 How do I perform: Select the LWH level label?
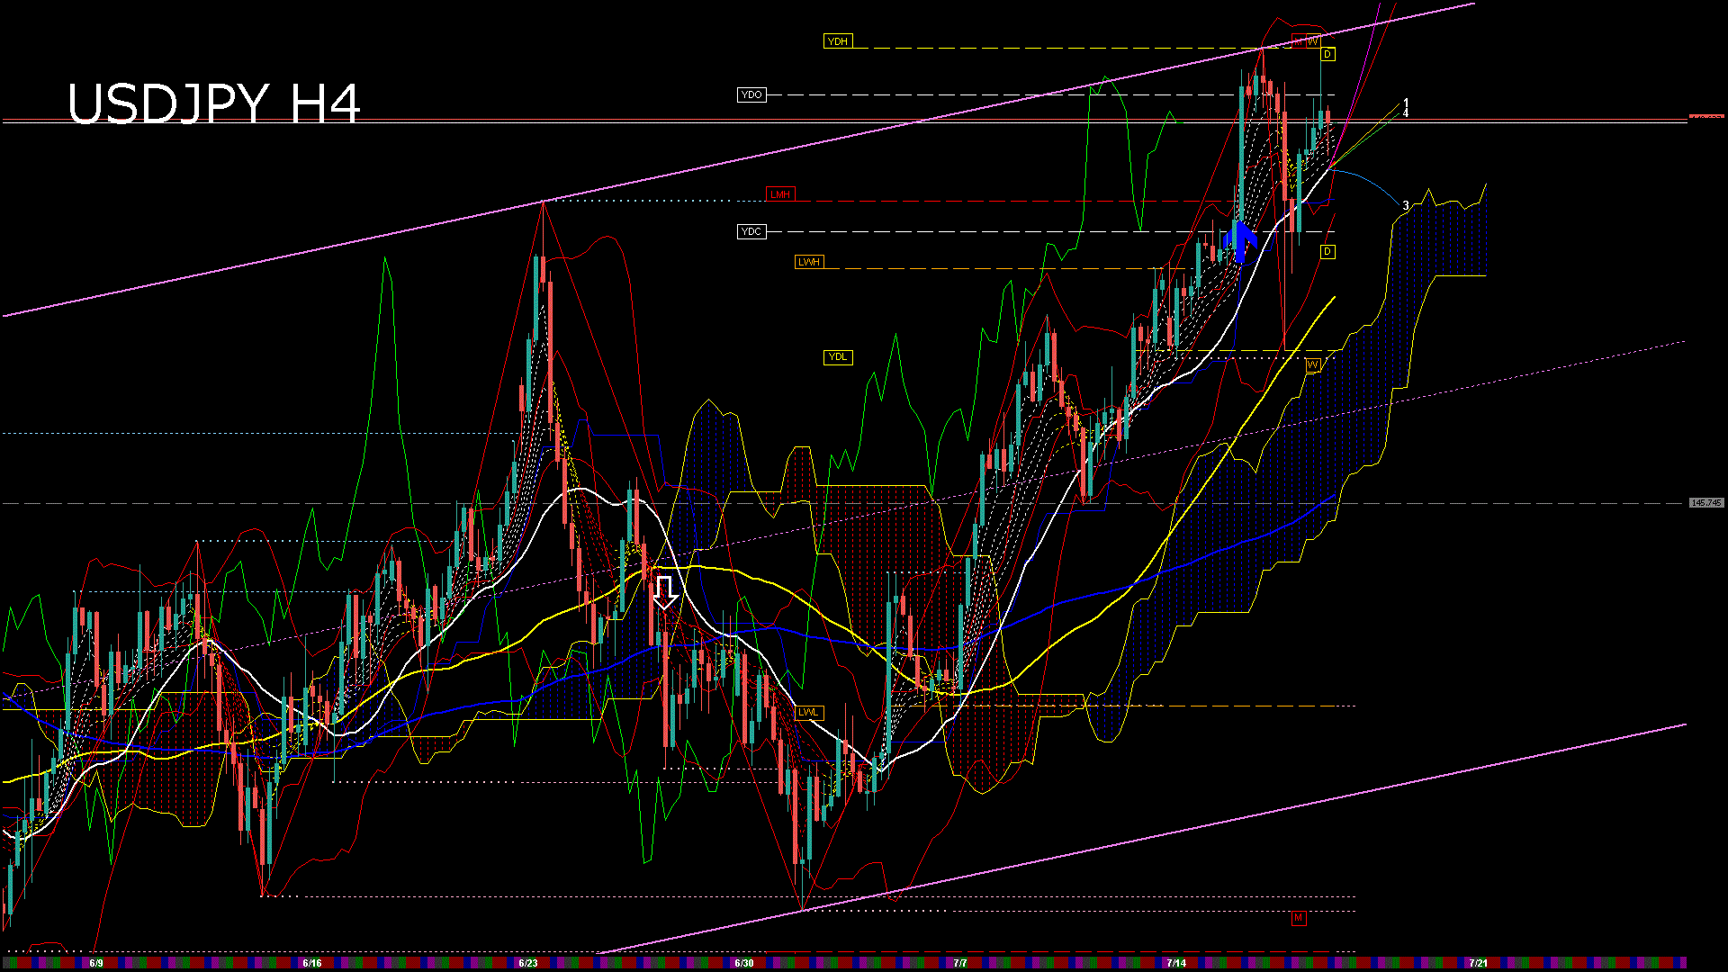[808, 262]
